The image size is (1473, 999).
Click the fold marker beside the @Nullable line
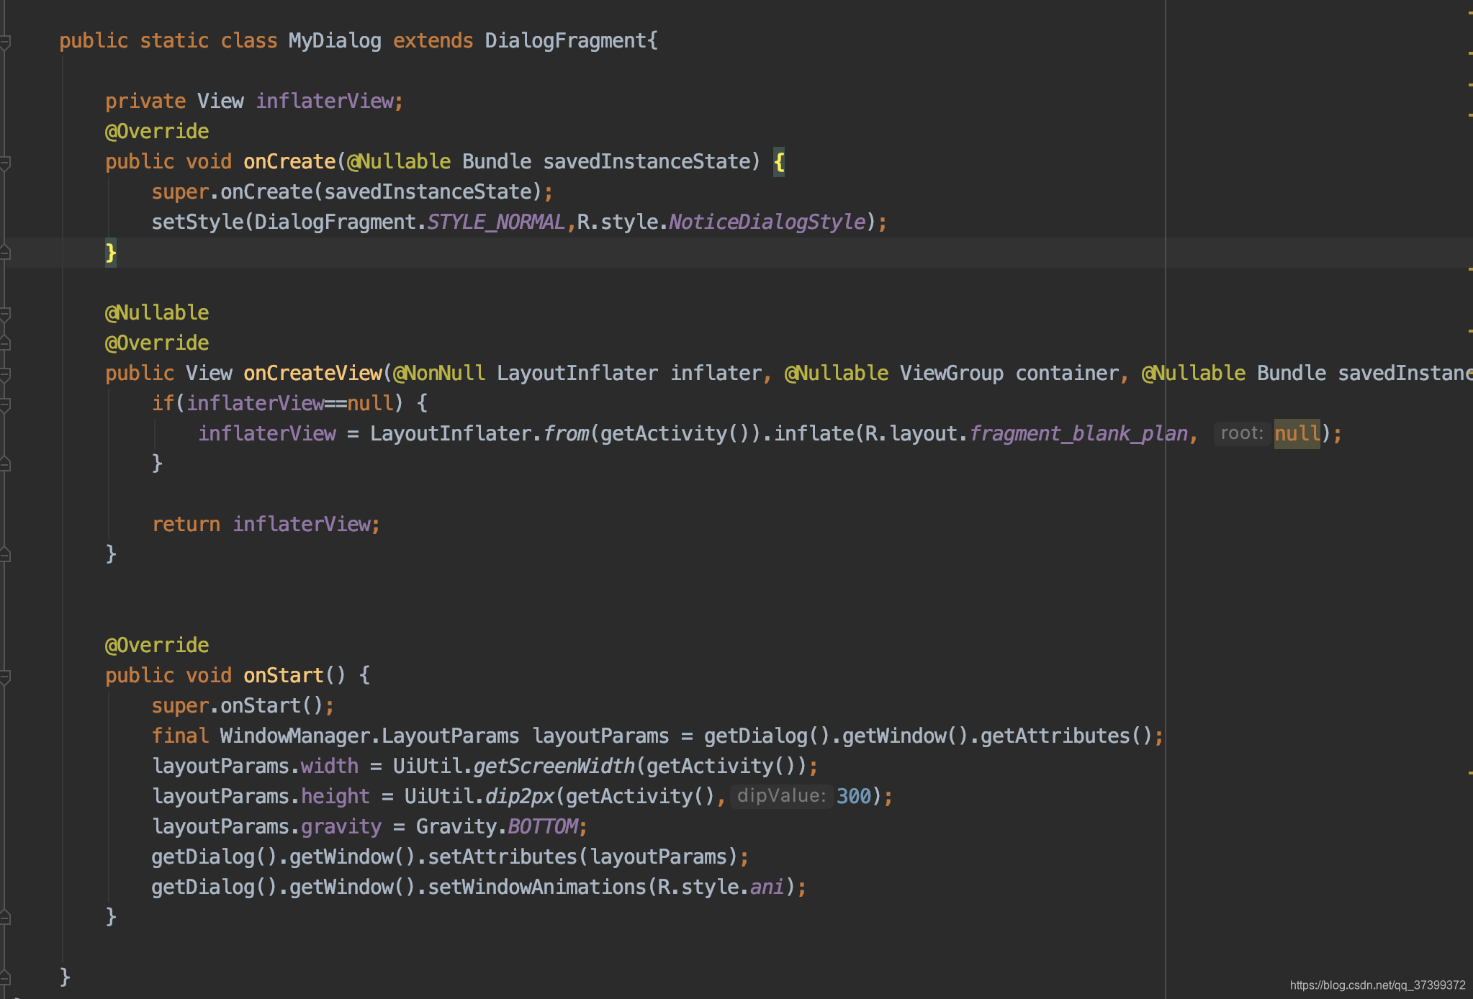(5, 314)
